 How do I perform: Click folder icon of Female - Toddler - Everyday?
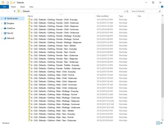coord(29,65)
